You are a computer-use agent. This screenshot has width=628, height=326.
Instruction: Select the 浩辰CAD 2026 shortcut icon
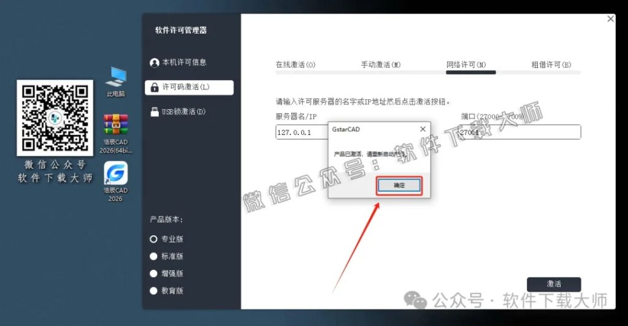(116, 181)
